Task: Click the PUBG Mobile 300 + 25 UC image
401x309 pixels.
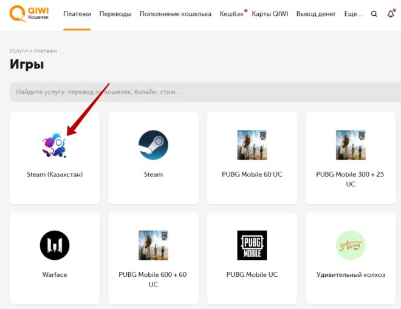Action: click(351, 145)
